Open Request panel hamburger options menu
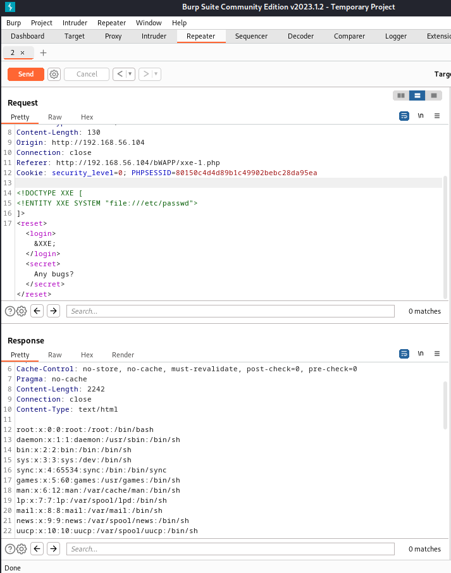The width and height of the screenshot is (451, 573). click(437, 116)
